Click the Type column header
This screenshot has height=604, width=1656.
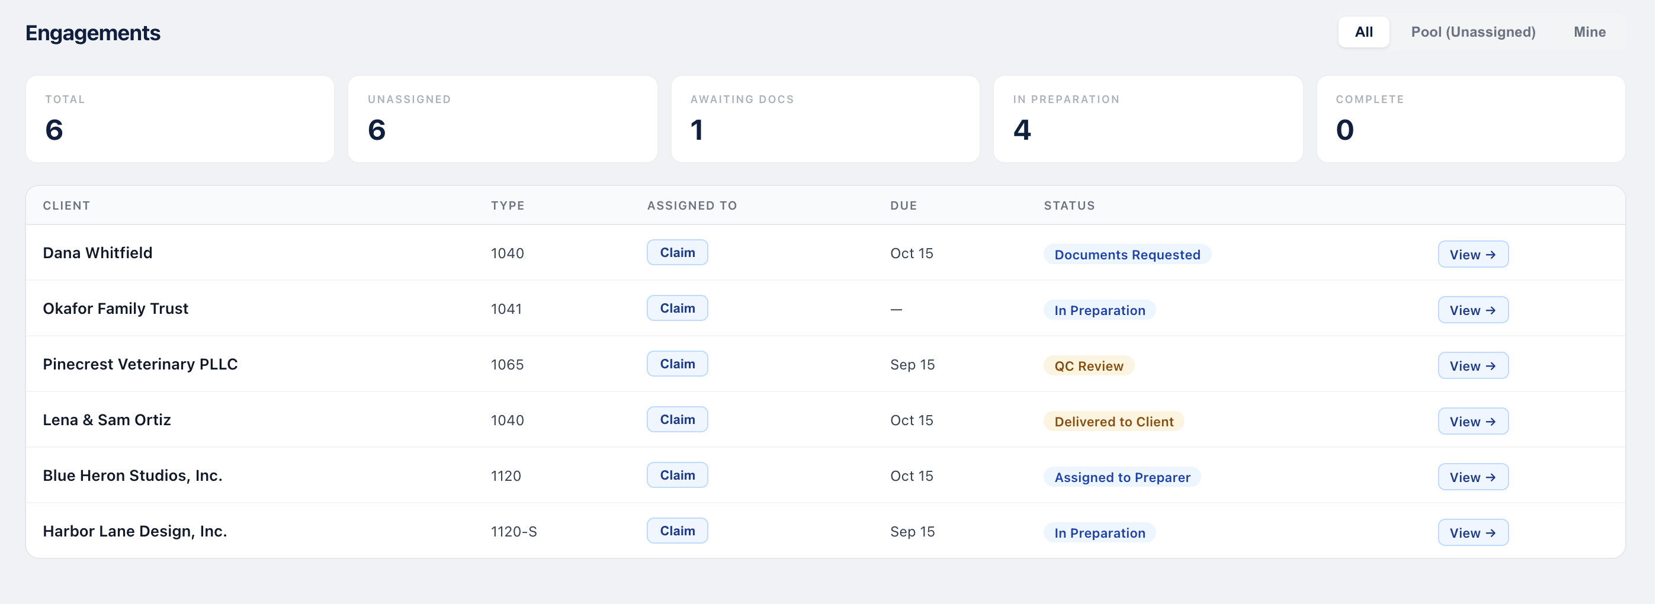pos(508,205)
